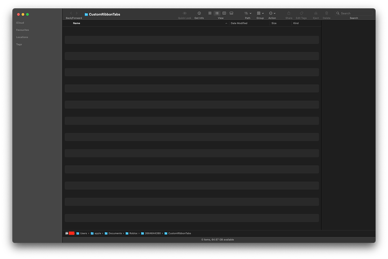Screen dimensions: 388x259
Task: Expand the Locations sidebar section
Action: [22, 37]
